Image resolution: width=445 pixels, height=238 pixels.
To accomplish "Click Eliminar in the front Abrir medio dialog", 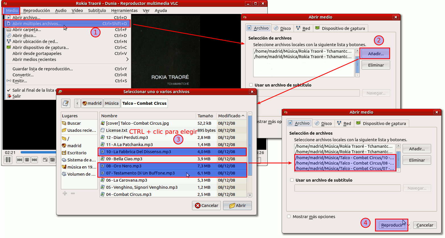I will (417, 160).
